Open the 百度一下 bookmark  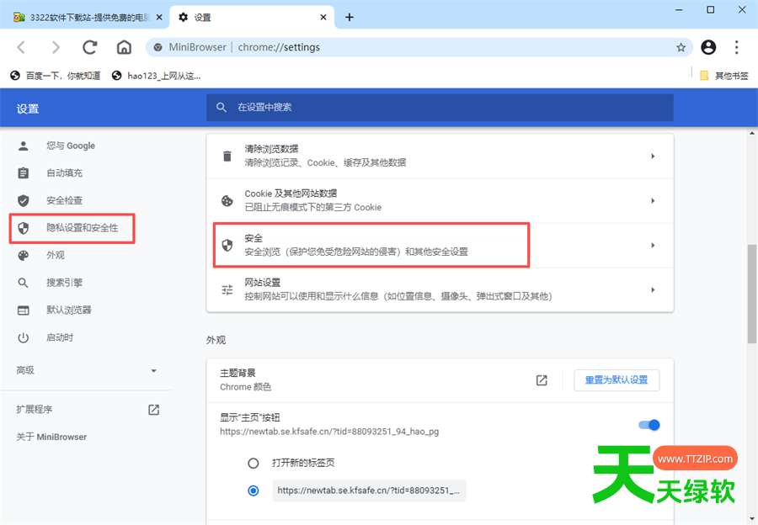56,76
